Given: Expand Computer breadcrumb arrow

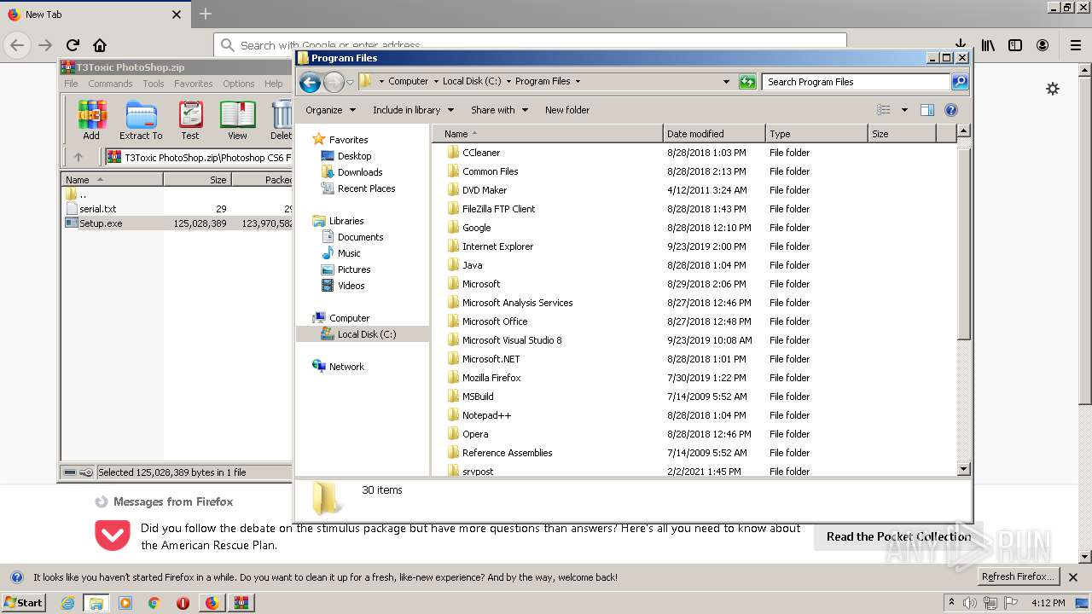Looking at the screenshot, I should tap(435, 82).
